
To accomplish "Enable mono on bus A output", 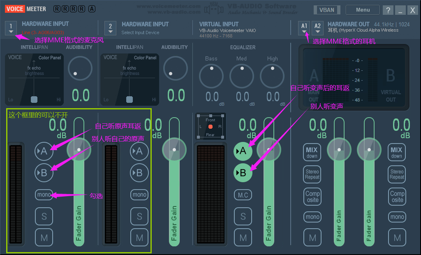I will pos(312,217).
